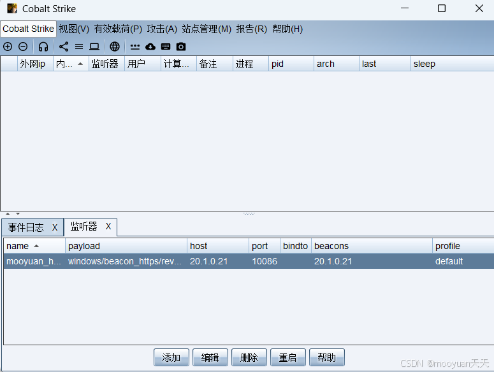Open listeners via headphones icon
The height and width of the screenshot is (372, 494).
click(x=43, y=46)
